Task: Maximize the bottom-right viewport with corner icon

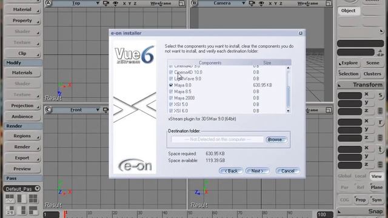Action: [329, 110]
